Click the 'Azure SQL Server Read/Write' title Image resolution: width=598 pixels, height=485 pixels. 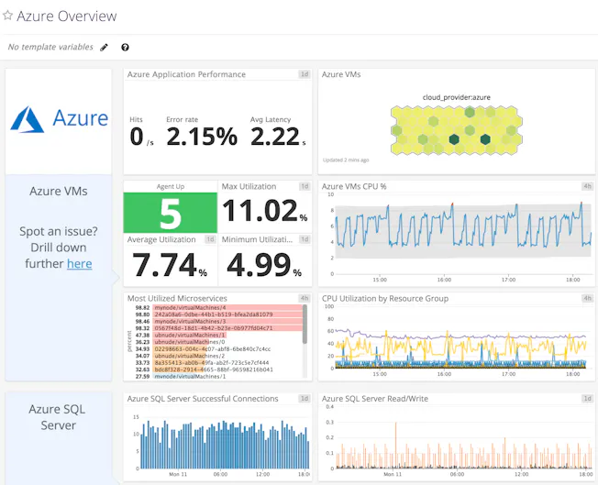[x=374, y=399]
